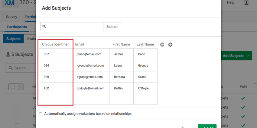Enable automatically assign evaluators checkbox

click(x=41, y=114)
